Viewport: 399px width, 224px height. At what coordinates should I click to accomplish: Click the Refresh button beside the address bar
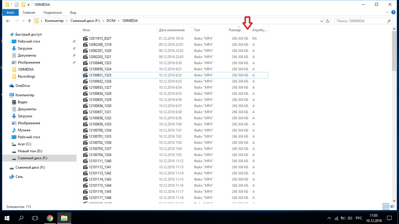click(x=328, y=21)
